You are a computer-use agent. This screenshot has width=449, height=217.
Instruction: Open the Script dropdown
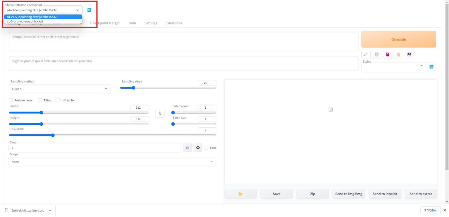point(112,162)
